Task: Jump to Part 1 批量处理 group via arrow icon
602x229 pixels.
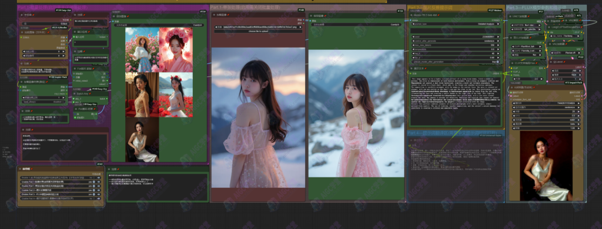Action: pyautogui.click(x=99, y=182)
